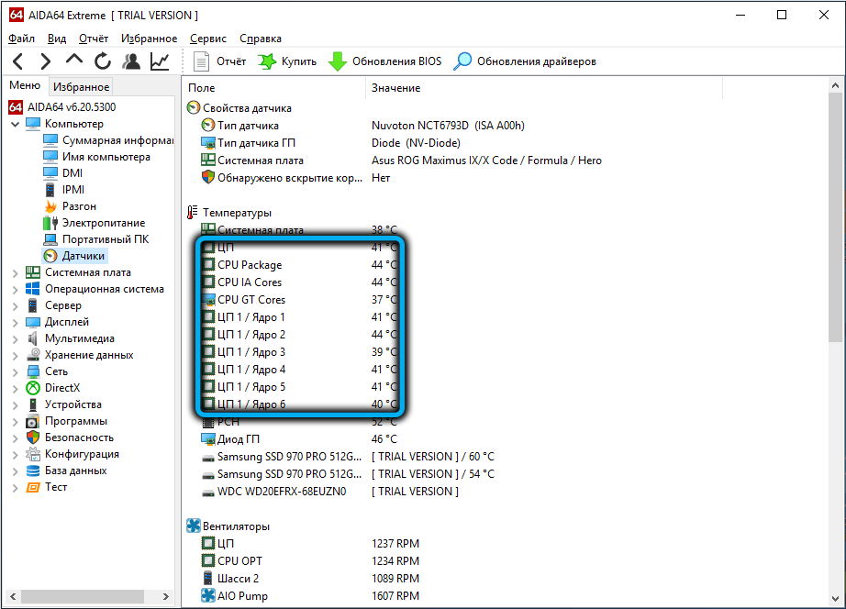The width and height of the screenshot is (846, 609).
Task: Expand the Системная плата tree node
Action: tap(16, 272)
